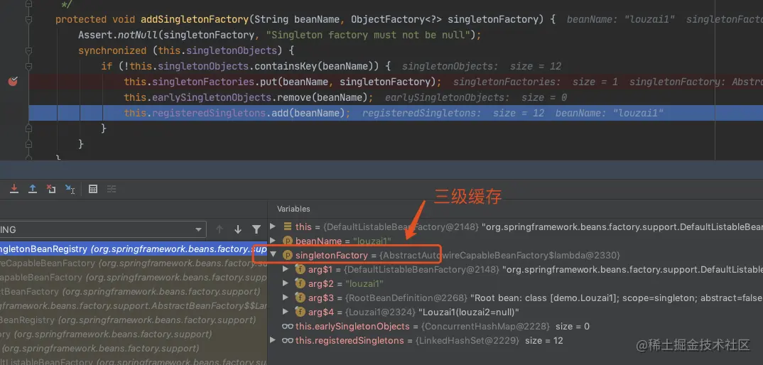This screenshot has height=365, width=763.
Task: Click the glasses watch icon for this.registeredSingletons
Action: coord(288,340)
